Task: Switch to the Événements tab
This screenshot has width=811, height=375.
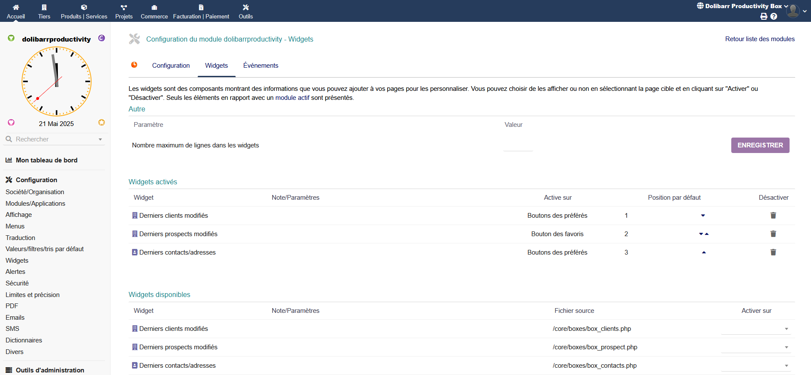Action: pyautogui.click(x=261, y=66)
